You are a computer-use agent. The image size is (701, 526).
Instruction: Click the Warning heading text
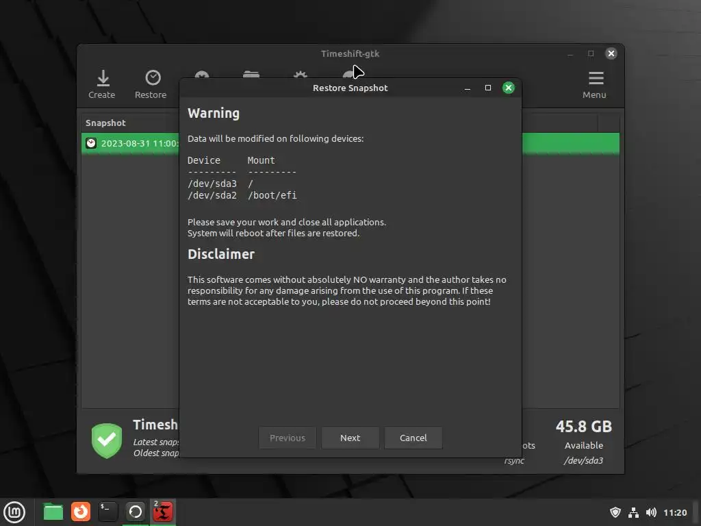tap(214, 113)
